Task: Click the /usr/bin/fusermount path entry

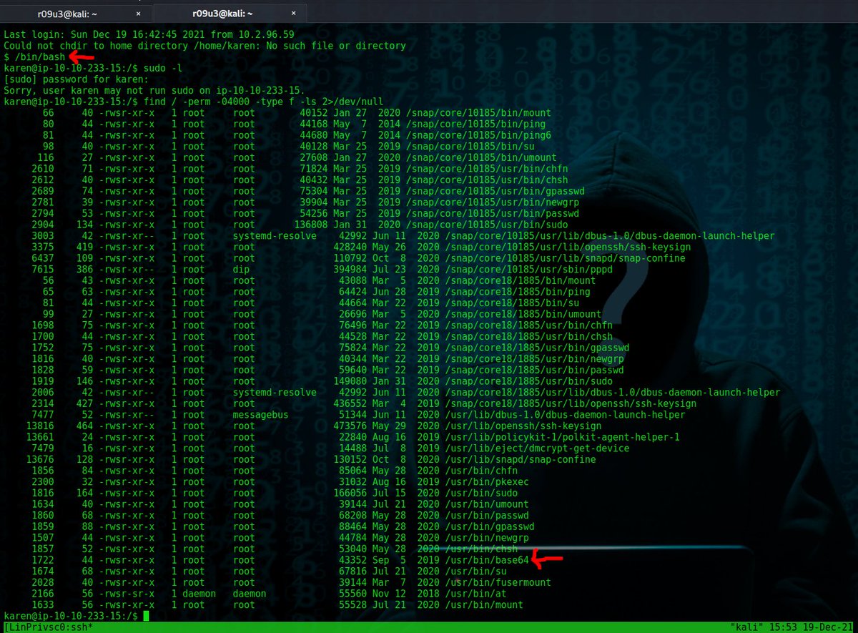Action: pyautogui.click(x=500, y=582)
